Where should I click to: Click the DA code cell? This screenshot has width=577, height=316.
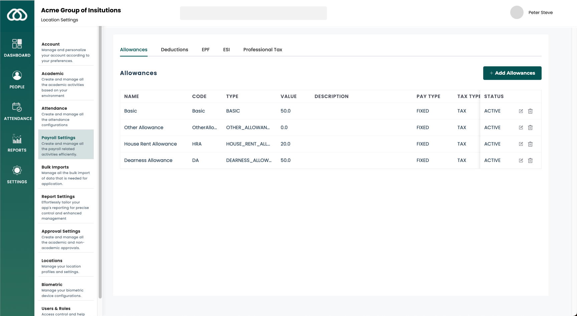pos(195,160)
